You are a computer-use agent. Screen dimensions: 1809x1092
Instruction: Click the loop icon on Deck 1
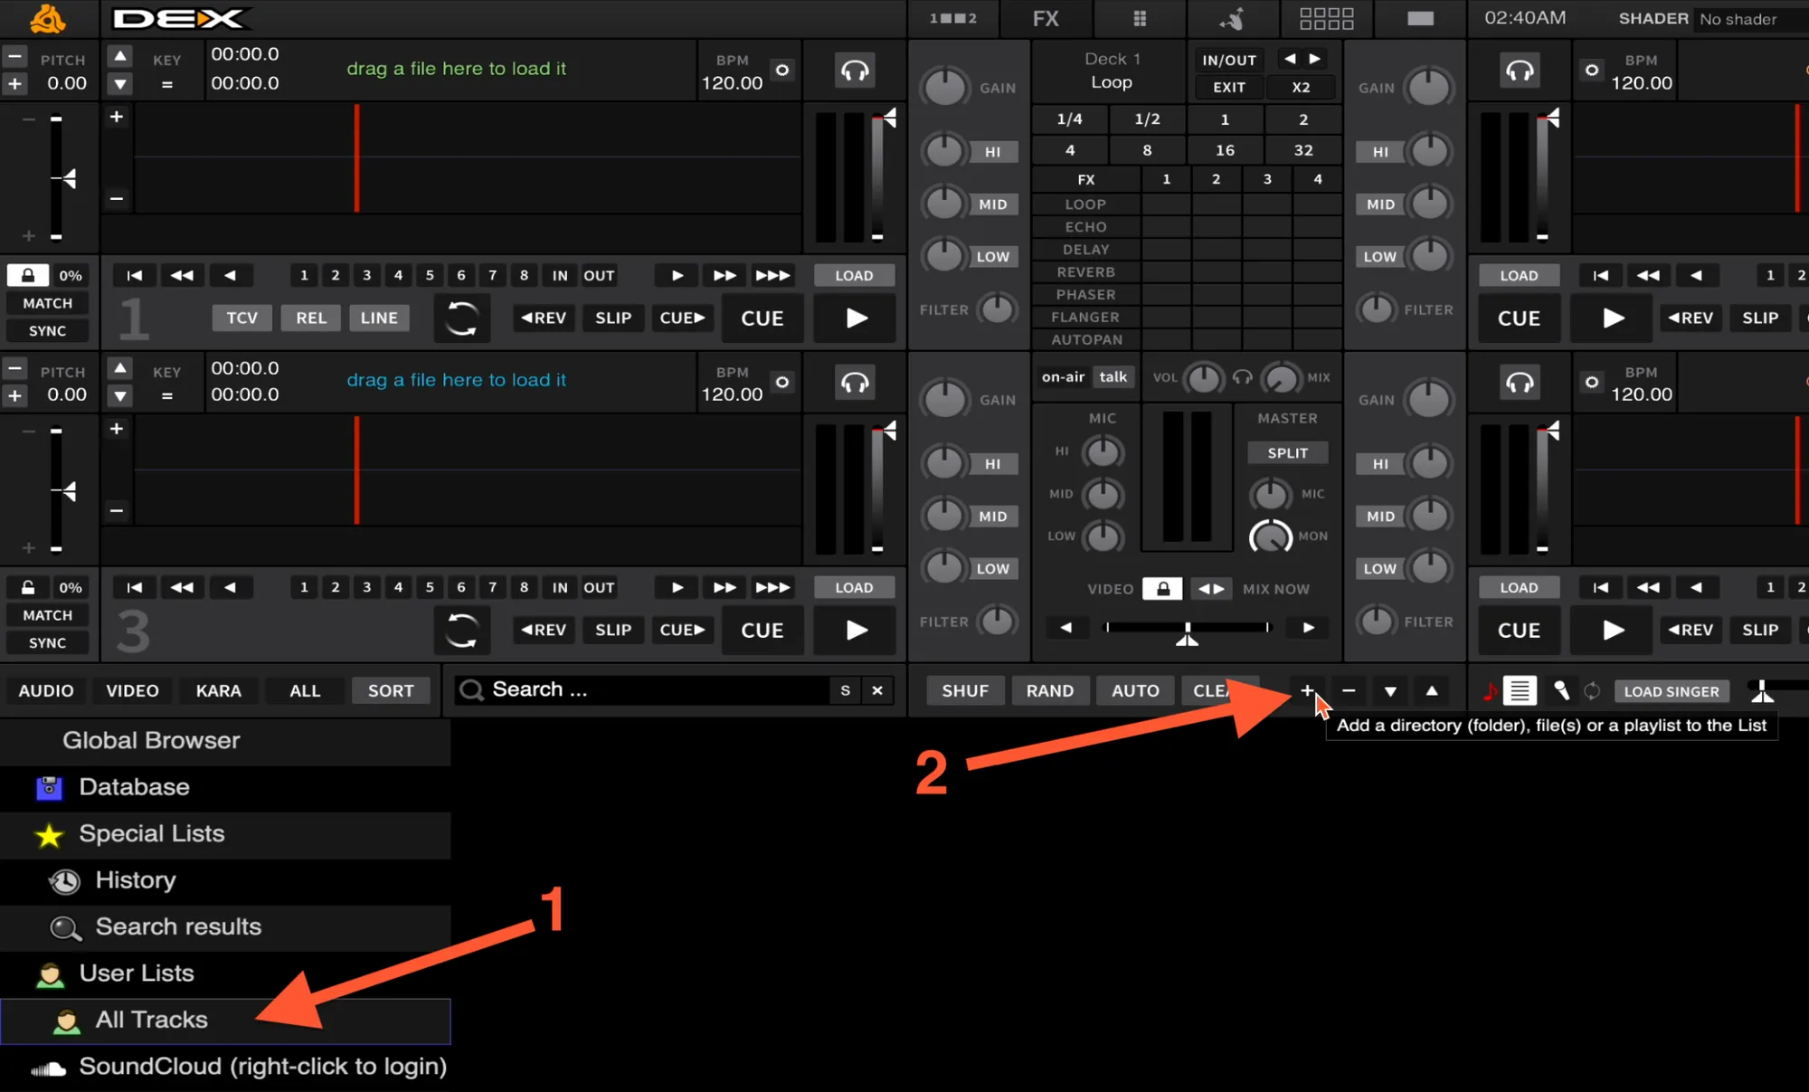461,318
